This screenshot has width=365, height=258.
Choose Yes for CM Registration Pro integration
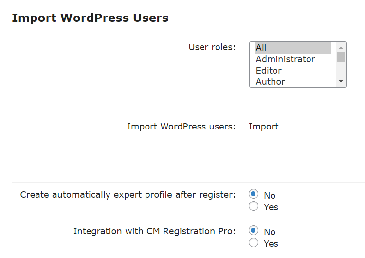coord(254,242)
